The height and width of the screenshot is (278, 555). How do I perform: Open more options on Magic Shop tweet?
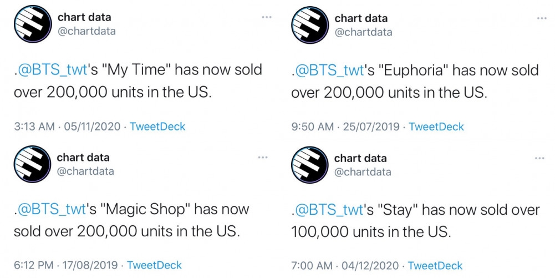[x=263, y=157]
